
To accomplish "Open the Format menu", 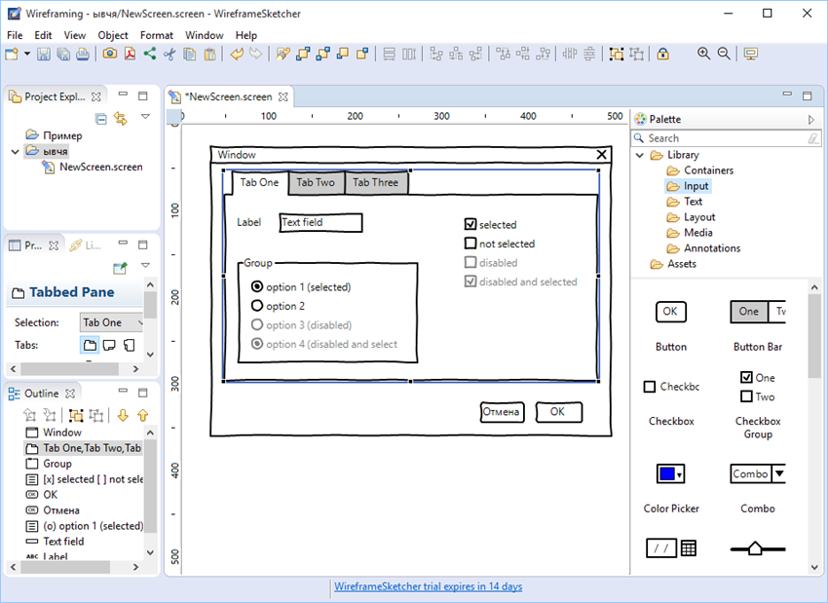I will point(156,35).
